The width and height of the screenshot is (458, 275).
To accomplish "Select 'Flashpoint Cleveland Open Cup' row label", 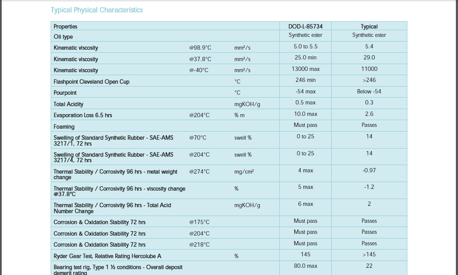I will click(x=91, y=82).
